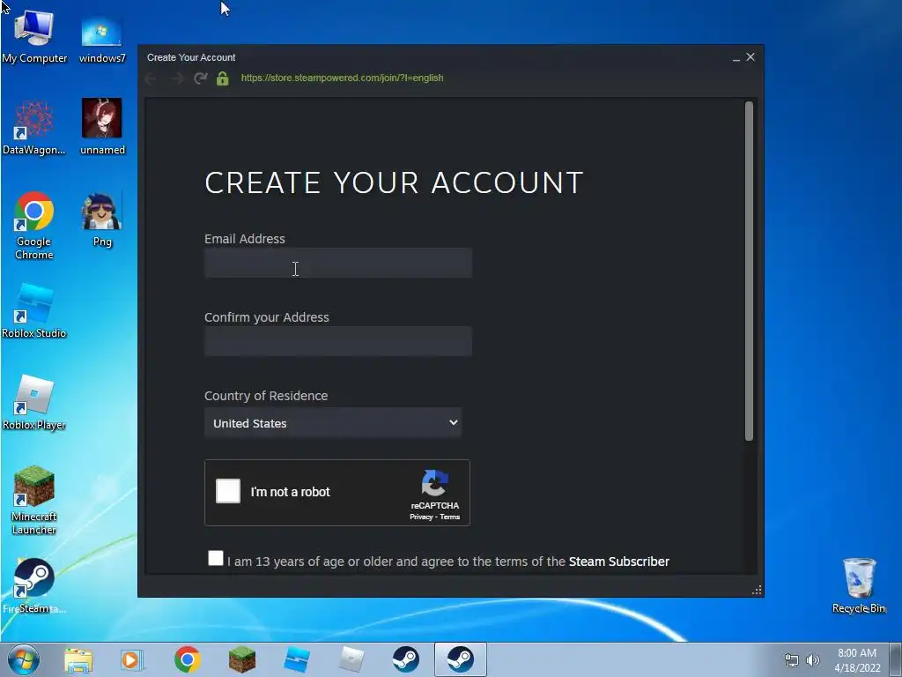Open Roblox Player from the taskbar
The height and width of the screenshot is (677, 902).
coord(351,659)
